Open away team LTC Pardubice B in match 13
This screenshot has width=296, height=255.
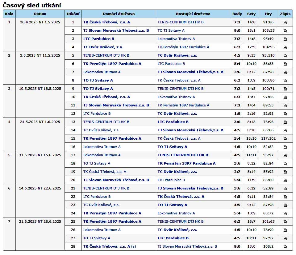(173, 122)
